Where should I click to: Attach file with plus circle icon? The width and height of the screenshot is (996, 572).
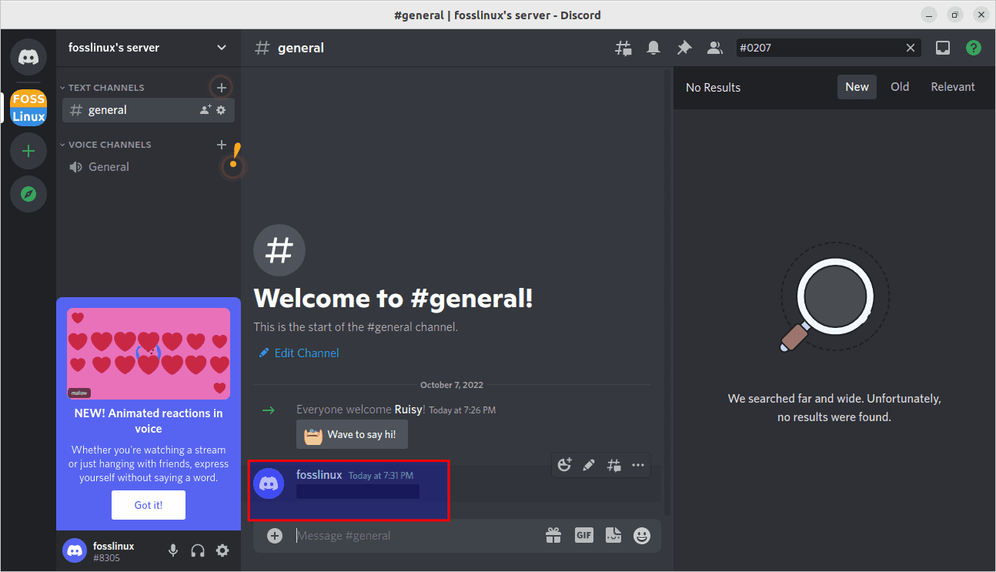tap(275, 535)
